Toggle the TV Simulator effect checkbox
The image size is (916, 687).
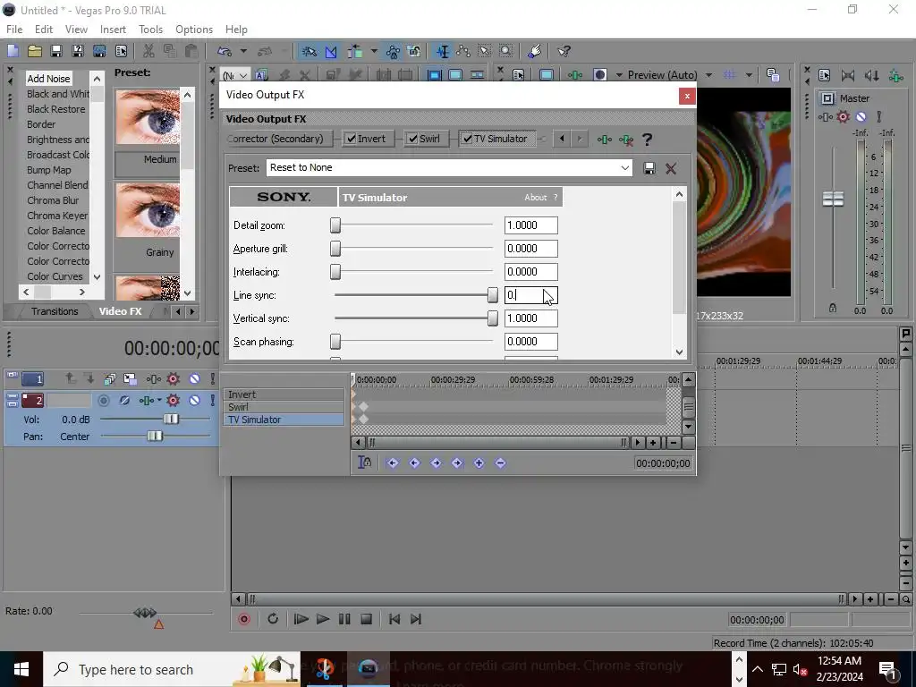click(x=467, y=139)
